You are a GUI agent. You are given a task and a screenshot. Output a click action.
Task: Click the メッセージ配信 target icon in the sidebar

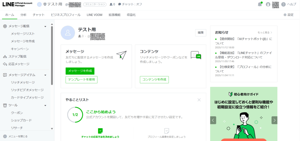coord(5,26)
